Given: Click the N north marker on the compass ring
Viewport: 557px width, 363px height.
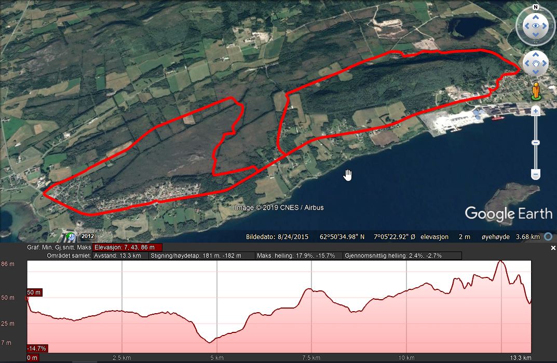Looking at the screenshot, I should point(536,7).
